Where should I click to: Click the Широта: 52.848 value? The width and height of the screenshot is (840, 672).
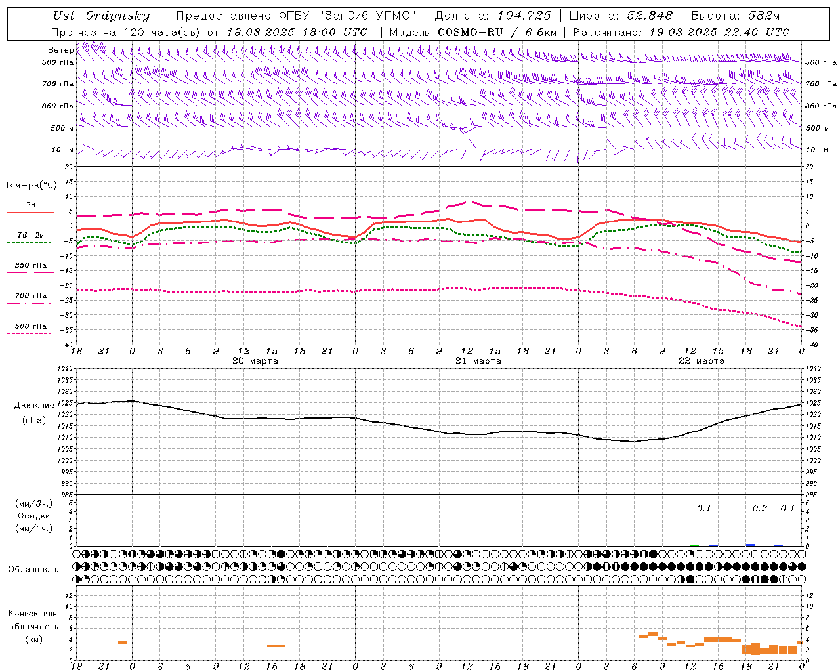pyautogui.click(x=621, y=16)
